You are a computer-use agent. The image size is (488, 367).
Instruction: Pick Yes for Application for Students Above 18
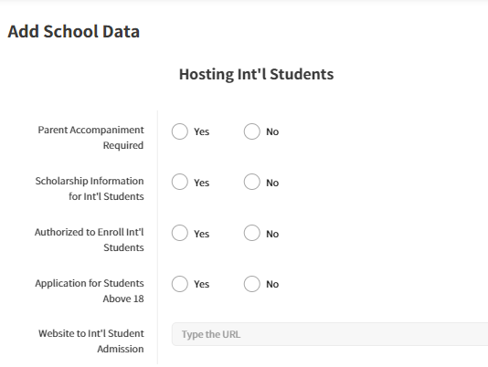(x=180, y=284)
